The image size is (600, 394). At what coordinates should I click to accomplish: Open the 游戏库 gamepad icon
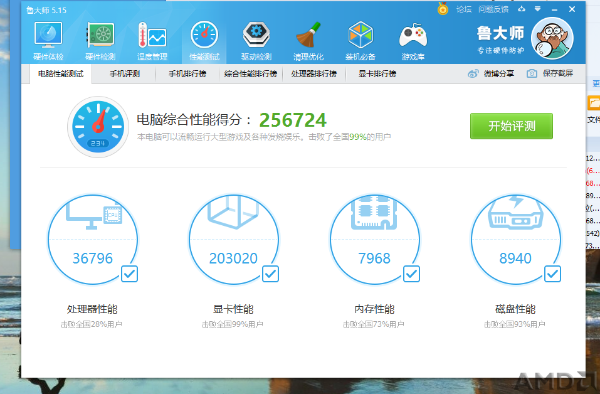click(x=413, y=35)
